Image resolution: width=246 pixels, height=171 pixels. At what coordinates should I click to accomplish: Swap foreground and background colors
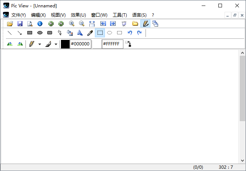128,44
